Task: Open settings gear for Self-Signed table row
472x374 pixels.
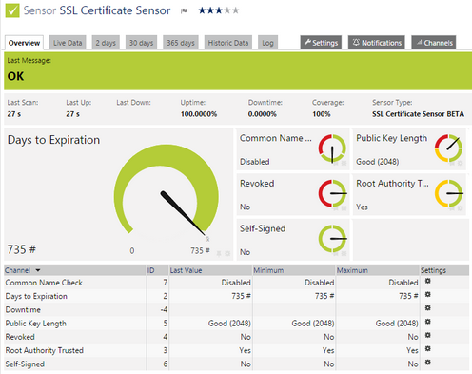Action: pos(428,363)
